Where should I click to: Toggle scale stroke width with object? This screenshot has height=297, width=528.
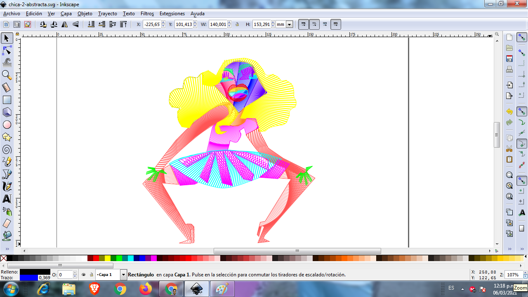click(304, 24)
